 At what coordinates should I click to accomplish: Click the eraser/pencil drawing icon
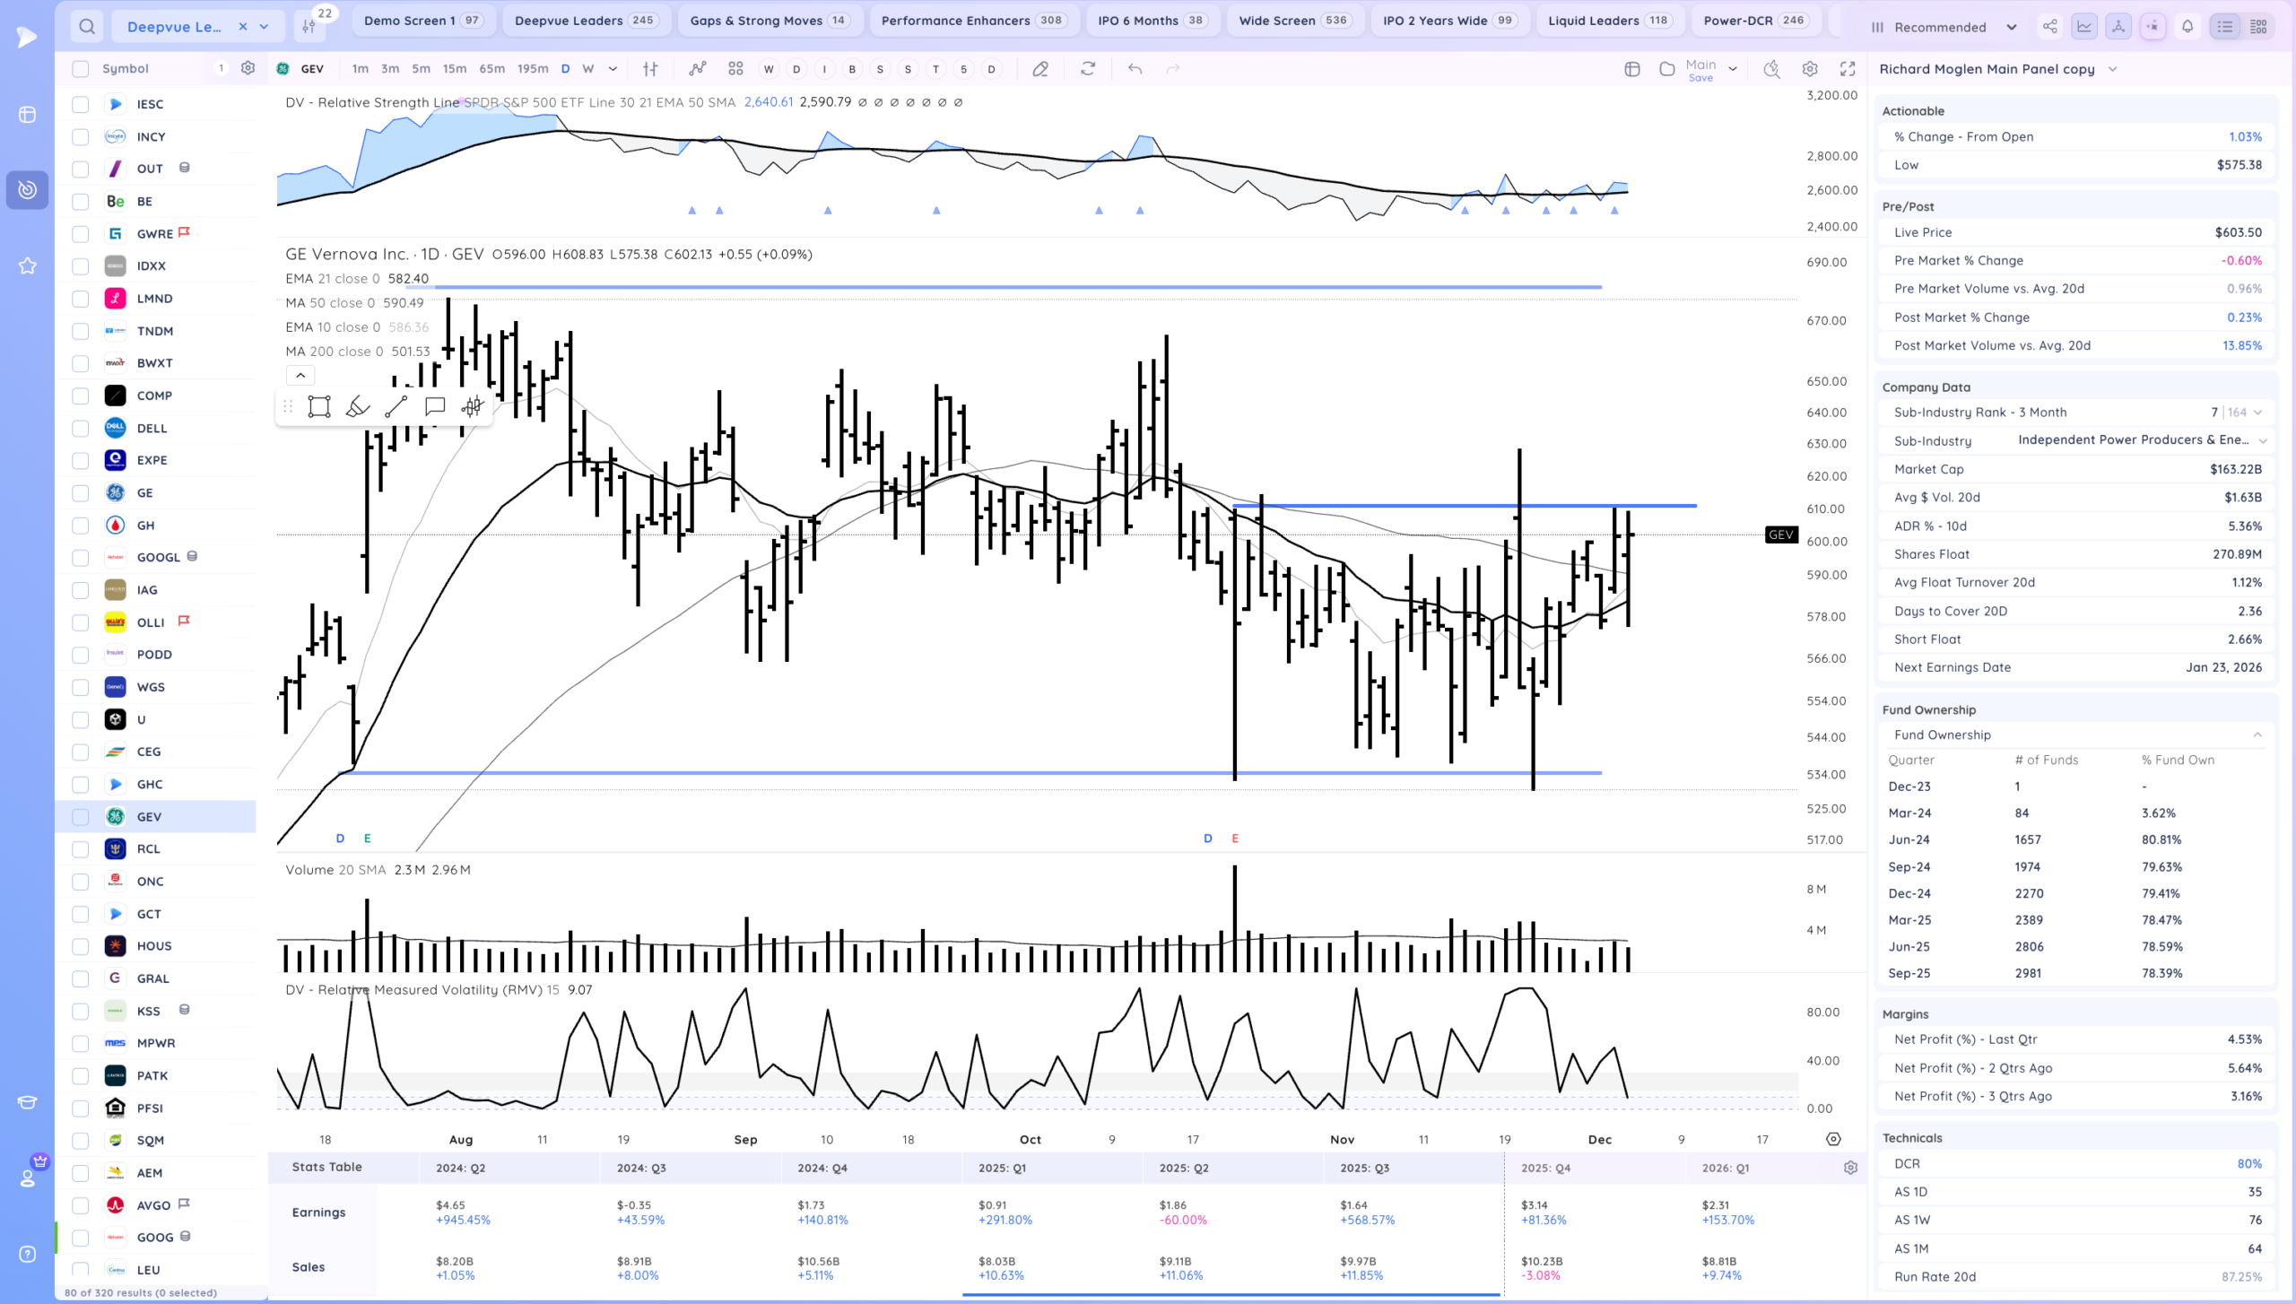pyautogui.click(x=1040, y=69)
